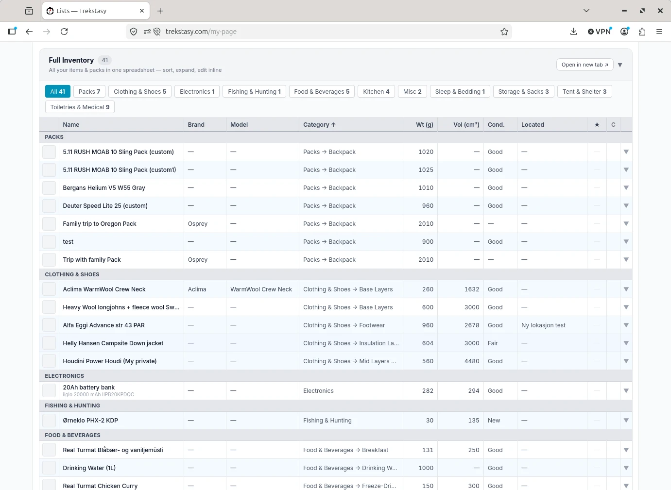This screenshot has width=671, height=490.
Task: Select the Aclima WarmWool Crew Neck checkbox
Action: [x=49, y=289]
